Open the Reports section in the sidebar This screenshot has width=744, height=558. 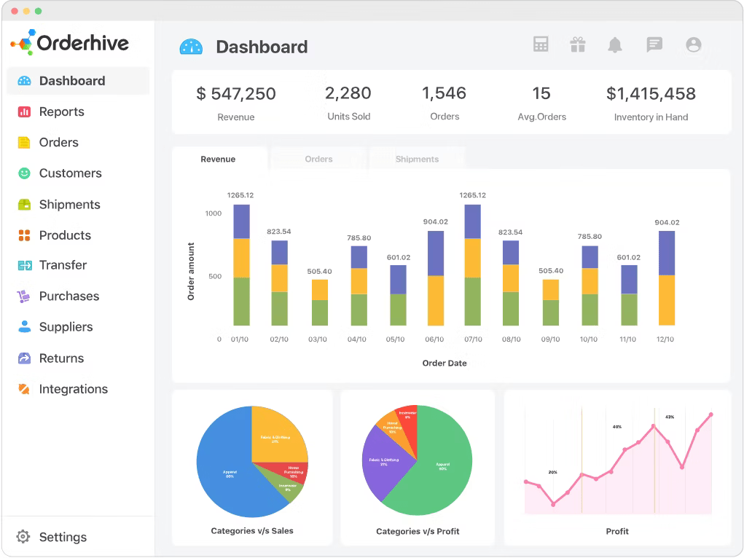[61, 111]
